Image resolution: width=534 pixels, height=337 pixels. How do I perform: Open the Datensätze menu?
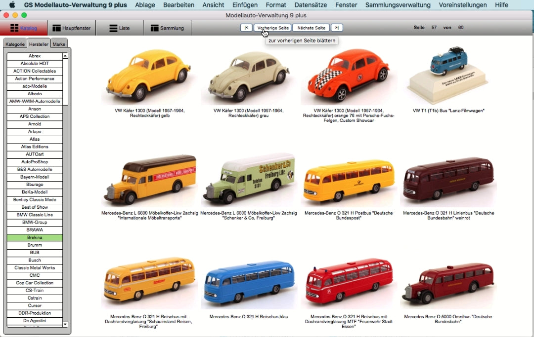[x=310, y=5]
